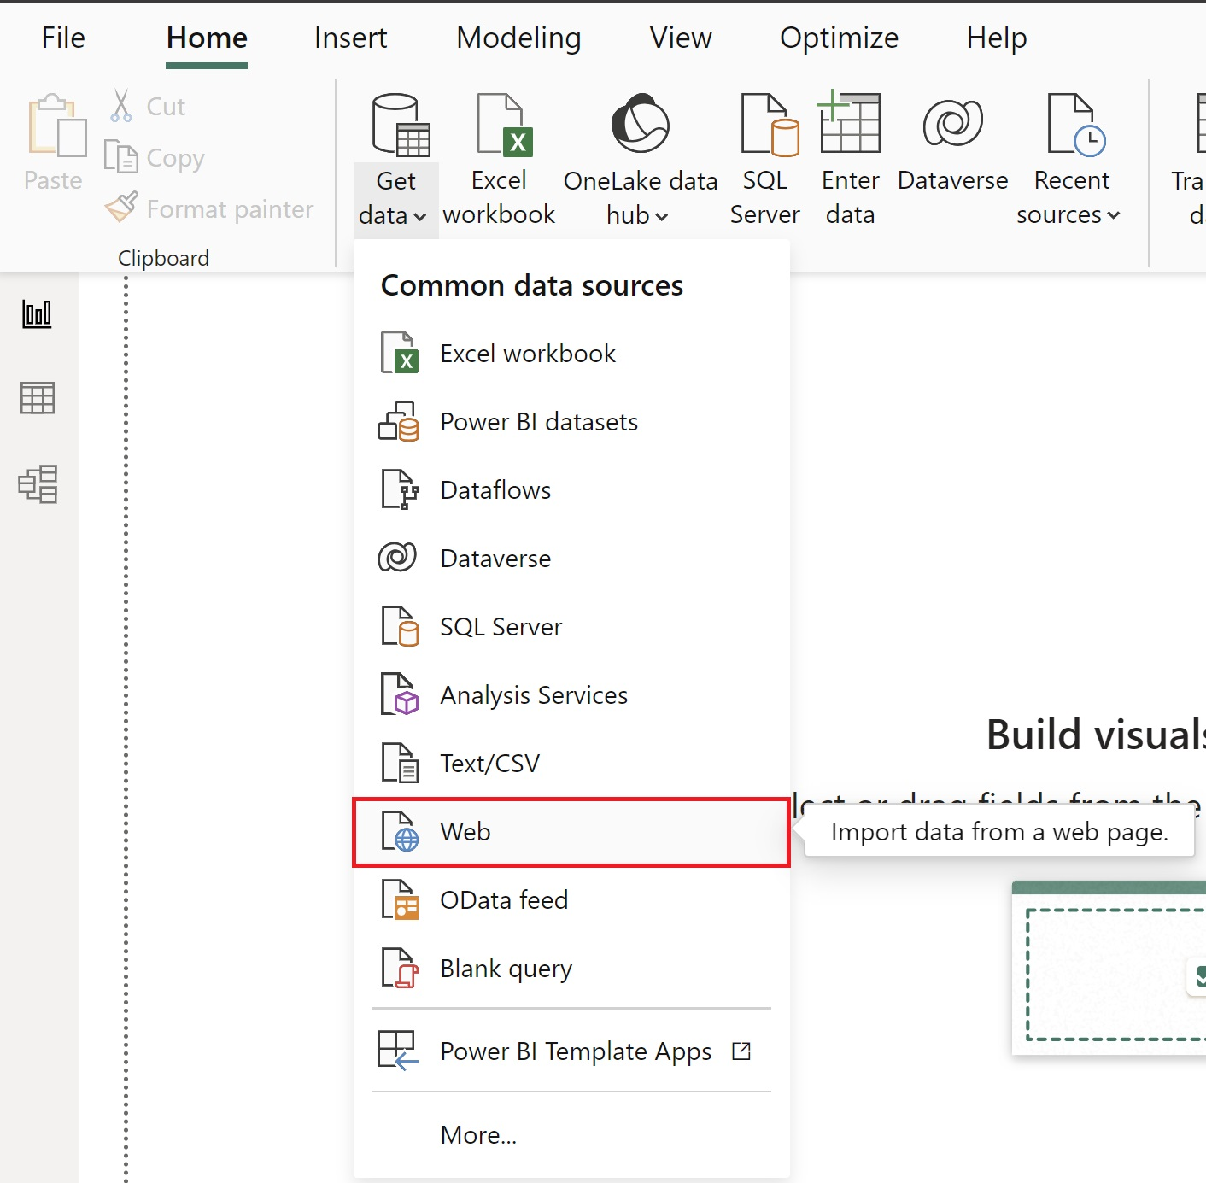Click the Blank query scroll icon
The height and width of the screenshot is (1183, 1206).
[x=399, y=968]
